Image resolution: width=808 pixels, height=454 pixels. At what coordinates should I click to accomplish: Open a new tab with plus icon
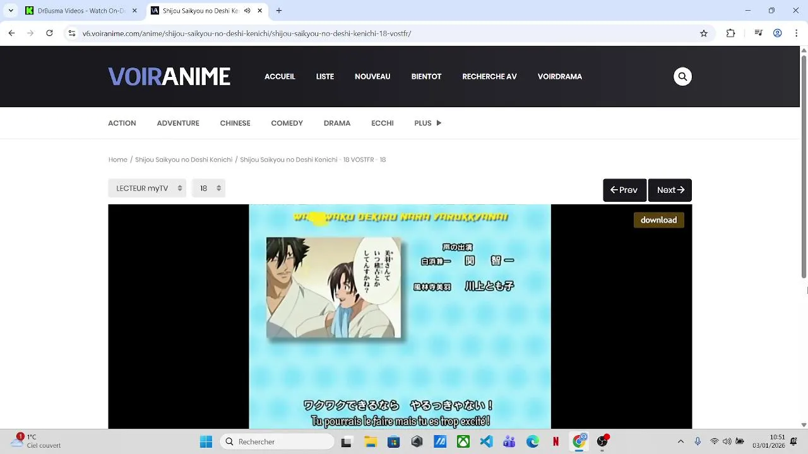click(279, 11)
